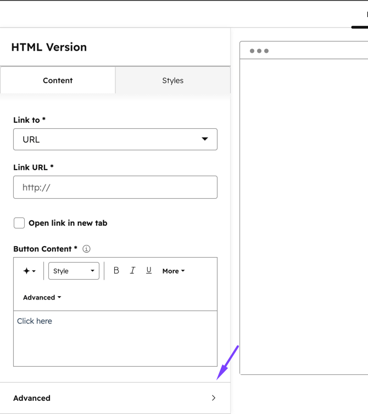Select the Content tab
The image size is (368, 414).
(58, 80)
